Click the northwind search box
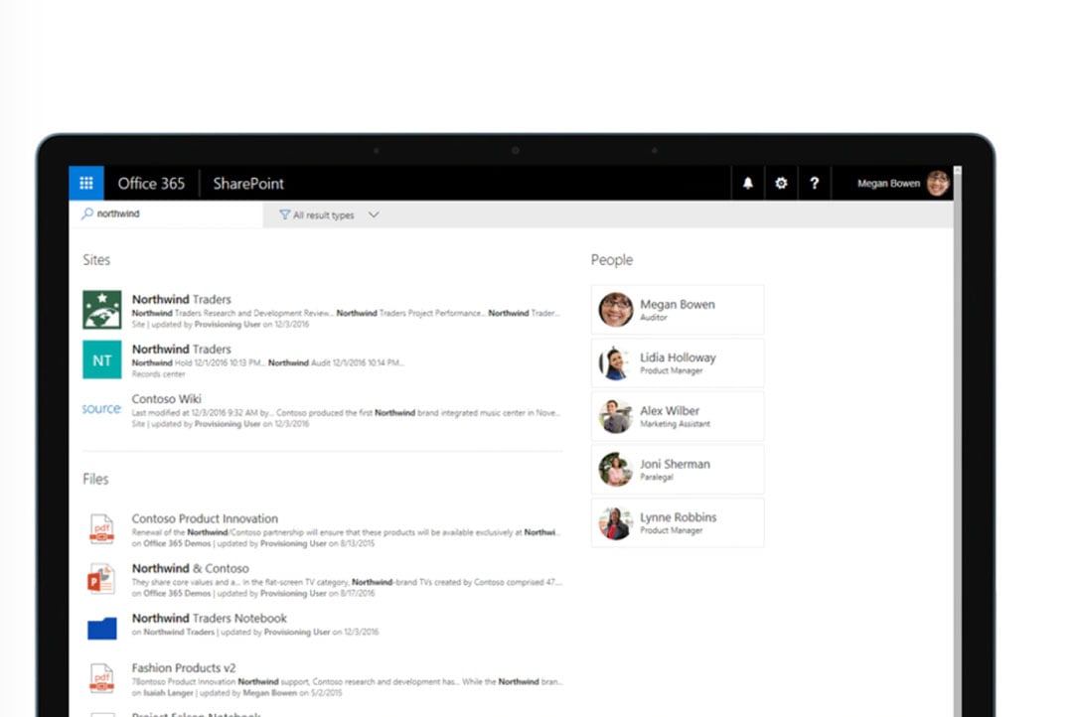Screen dimensions: 1071x717 click(x=166, y=214)
